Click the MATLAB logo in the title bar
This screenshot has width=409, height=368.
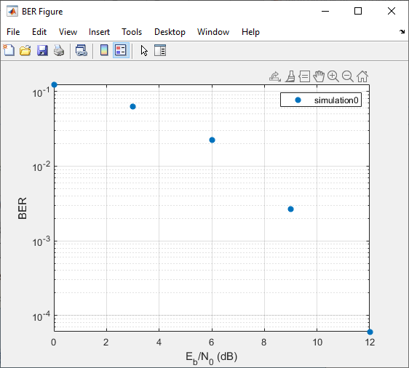coord(12,12)
